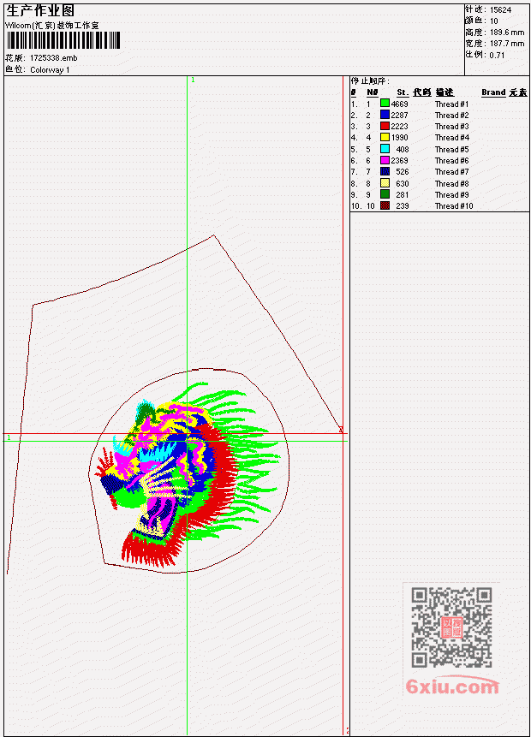Choose the dark green swatch for Thread #9

pyautogui.click(x=385, y=194)
